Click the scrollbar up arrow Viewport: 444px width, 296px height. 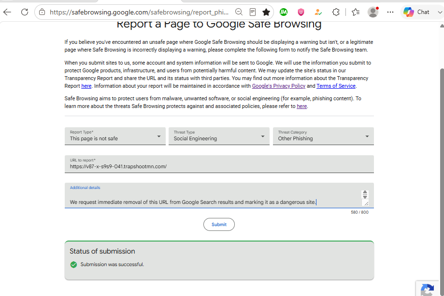[x=442, y=26]
